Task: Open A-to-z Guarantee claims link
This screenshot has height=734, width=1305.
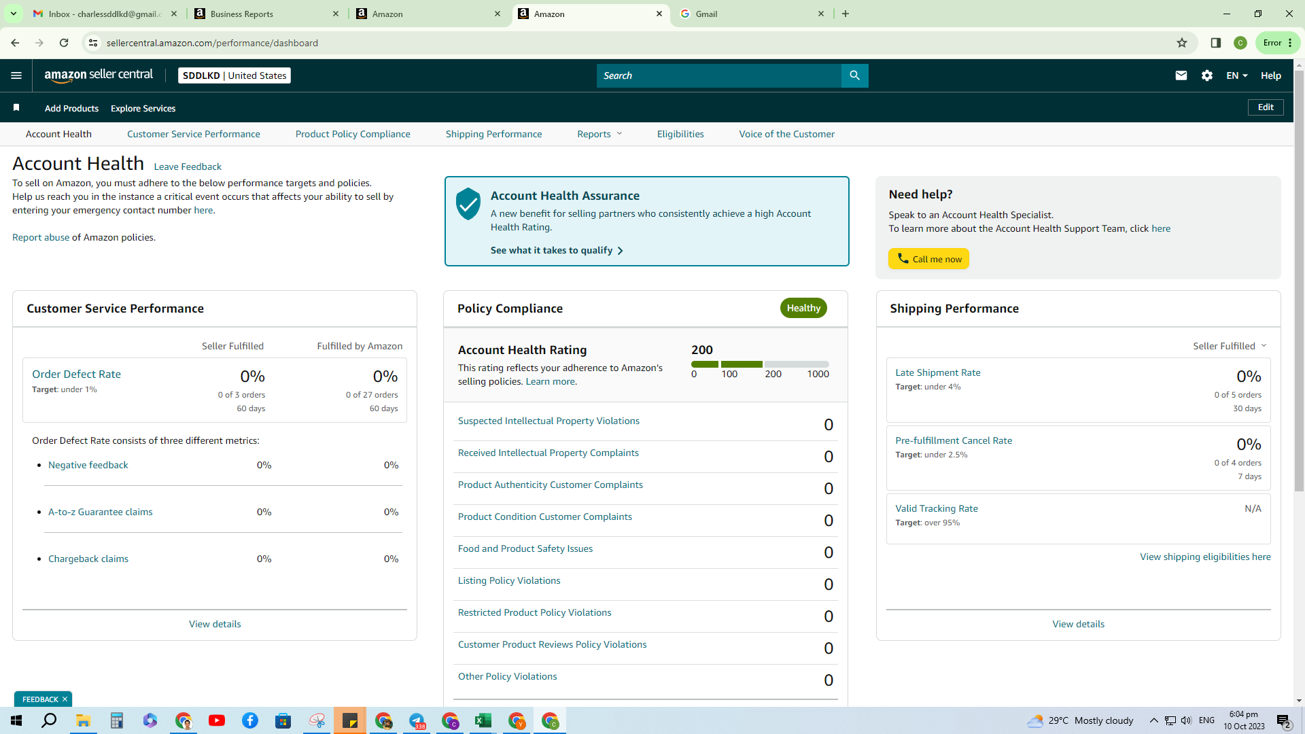Action: point(101,512)
